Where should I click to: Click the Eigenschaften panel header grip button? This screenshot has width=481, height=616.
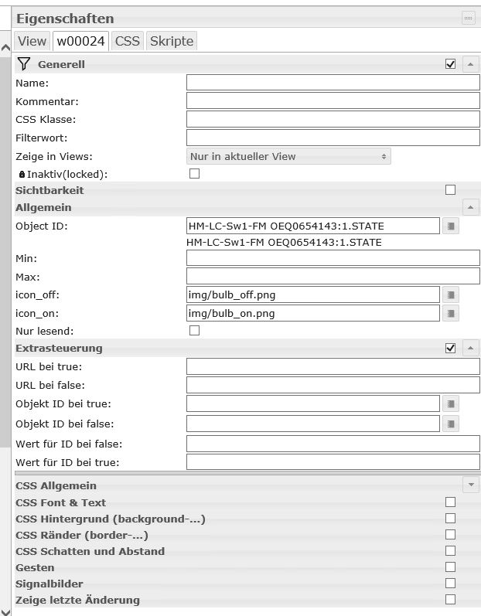[469, 18]
